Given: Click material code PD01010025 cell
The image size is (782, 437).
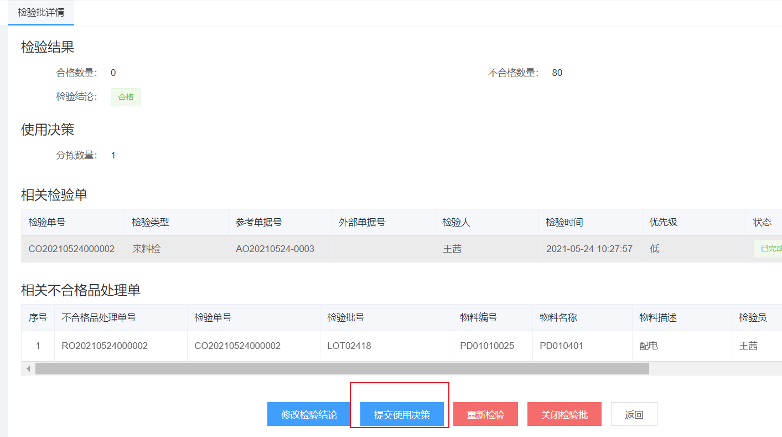Looking at the screenshot, I should point(487,346).
